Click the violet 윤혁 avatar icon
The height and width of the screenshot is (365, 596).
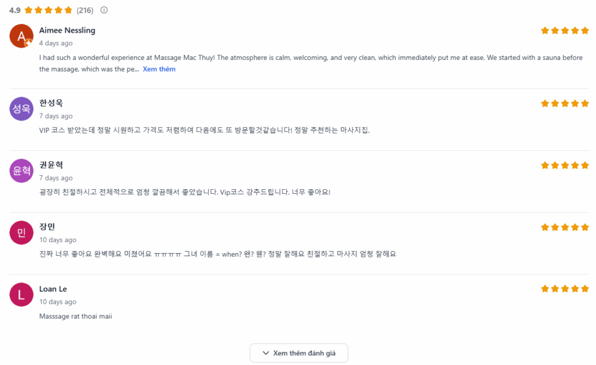click(x=22, y=171)
